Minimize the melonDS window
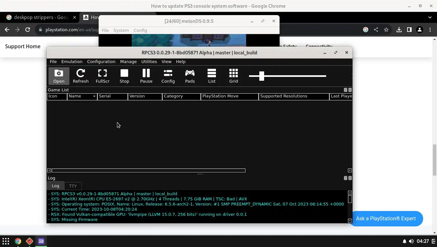Viewport: 437px width, 247px height. 252,21
